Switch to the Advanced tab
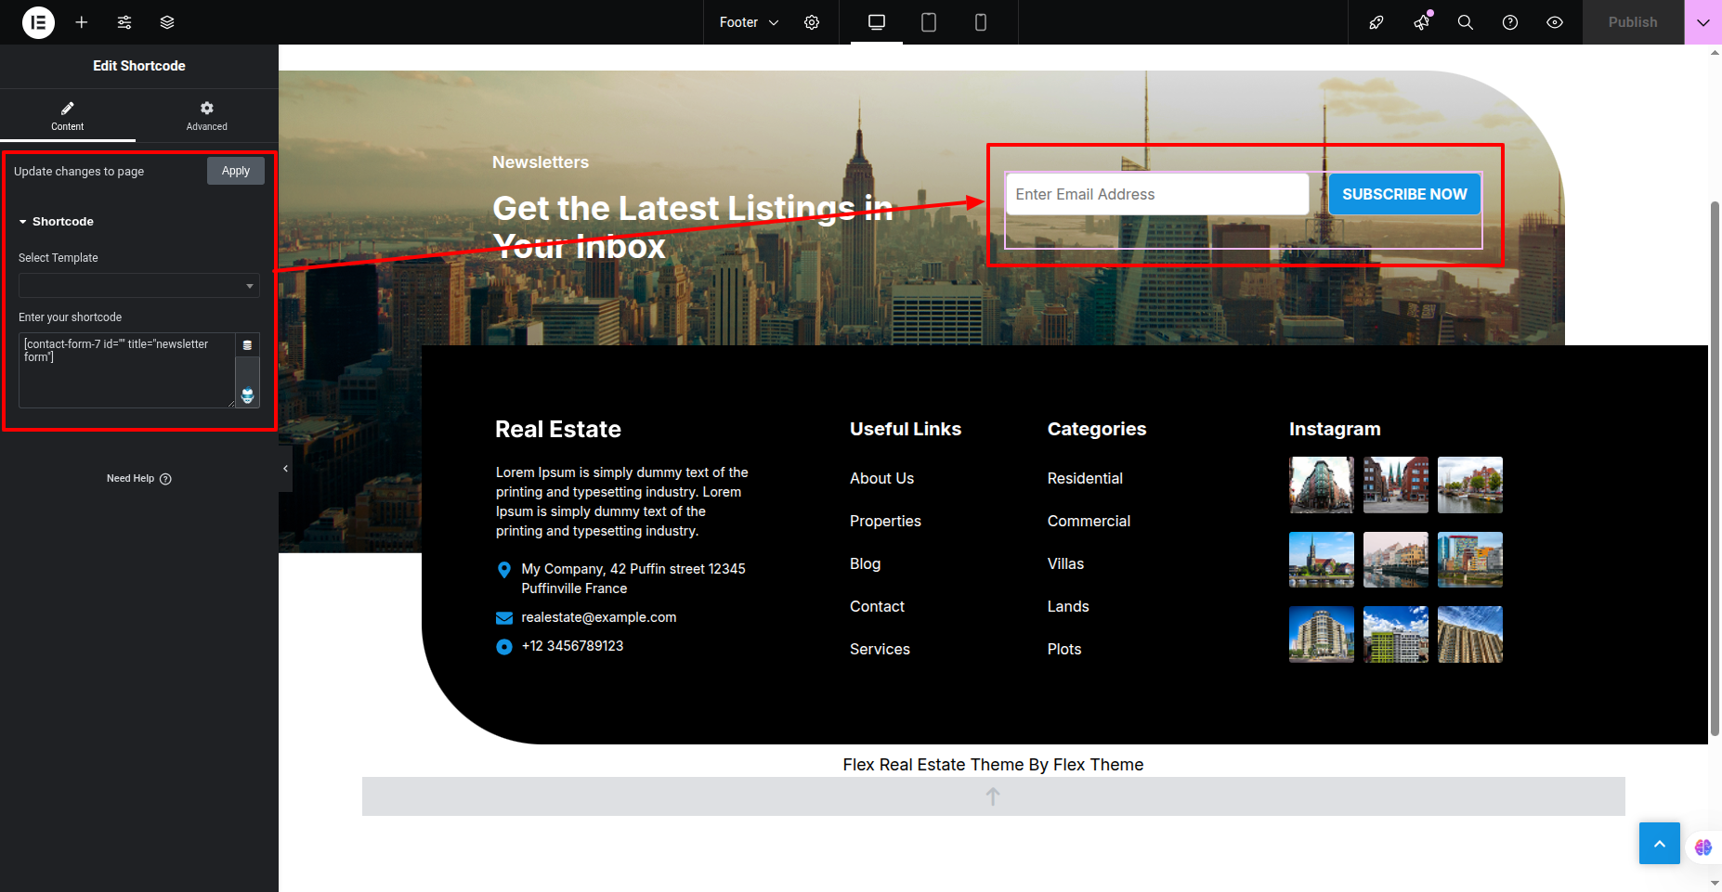Viewport: 1722px width, 892px height. (x=206, y=115)
